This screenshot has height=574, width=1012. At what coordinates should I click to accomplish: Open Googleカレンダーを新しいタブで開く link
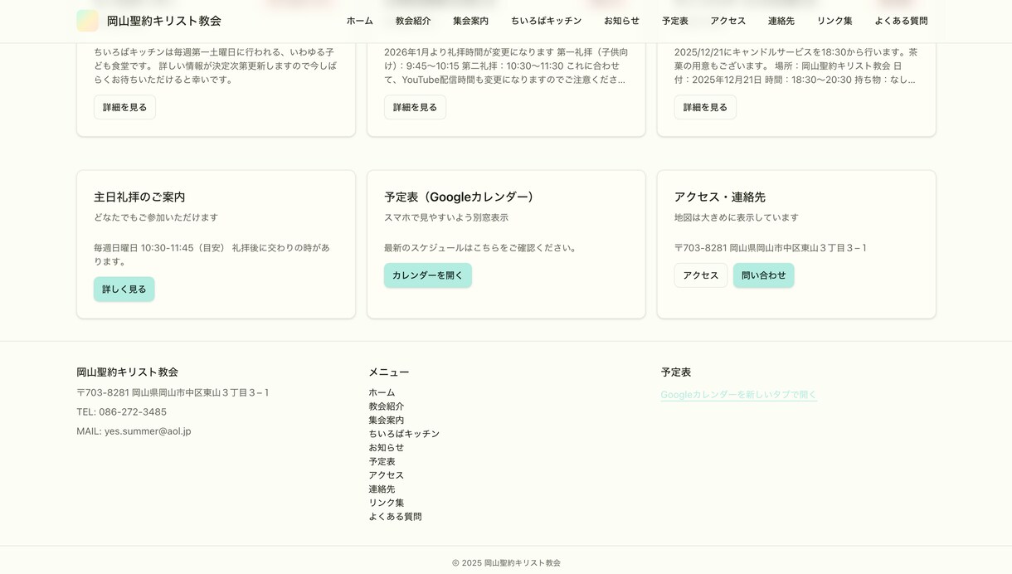click(739, 395)
